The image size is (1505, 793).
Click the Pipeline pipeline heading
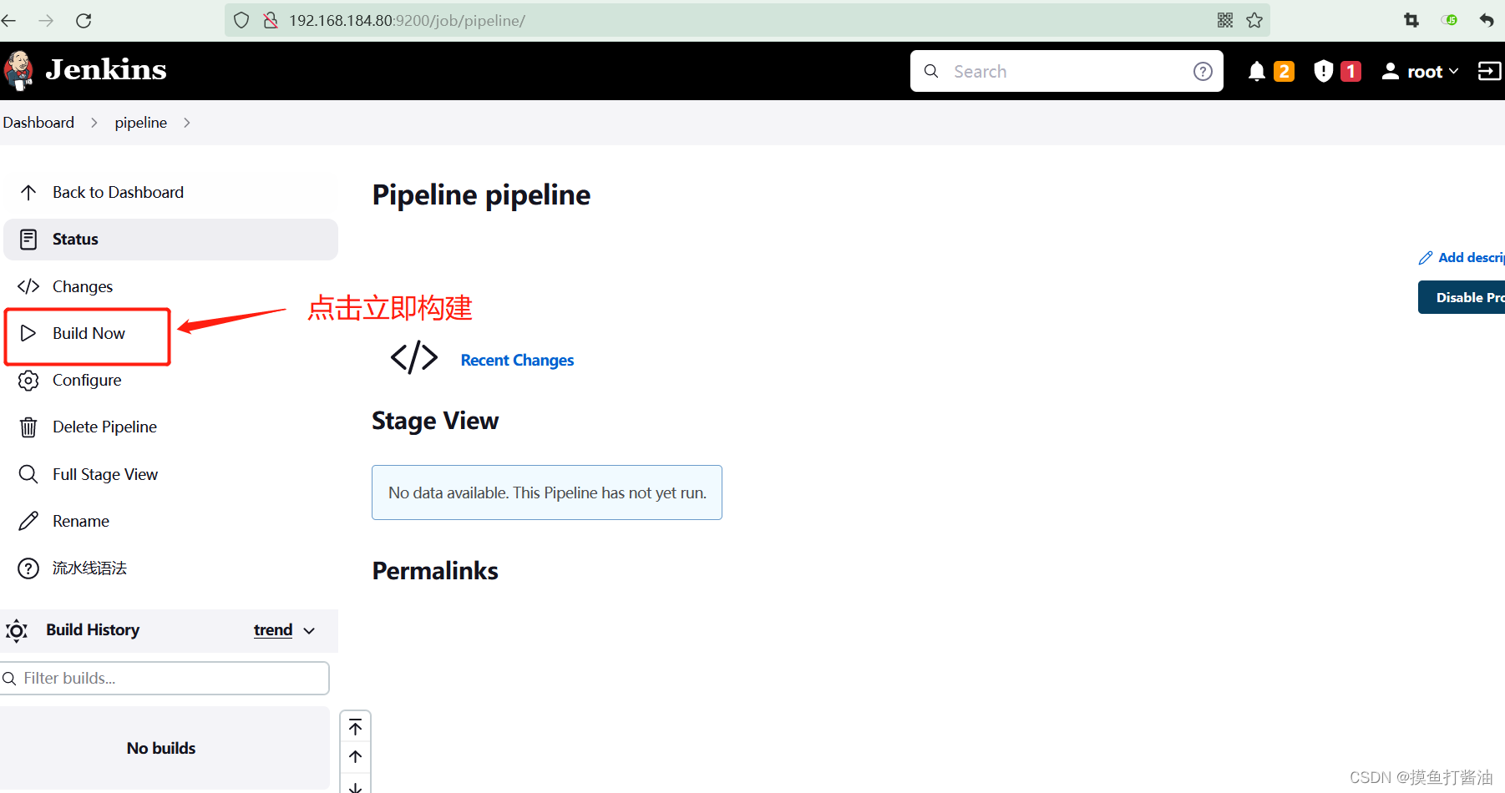(x=481, y=195)
